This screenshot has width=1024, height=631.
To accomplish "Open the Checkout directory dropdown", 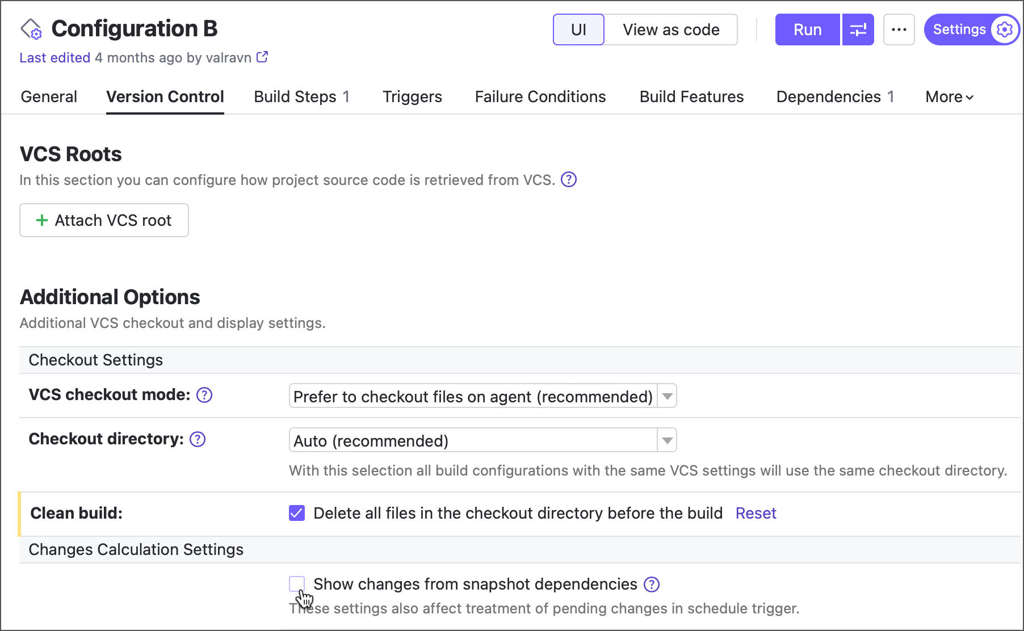I will pos(666,440).
